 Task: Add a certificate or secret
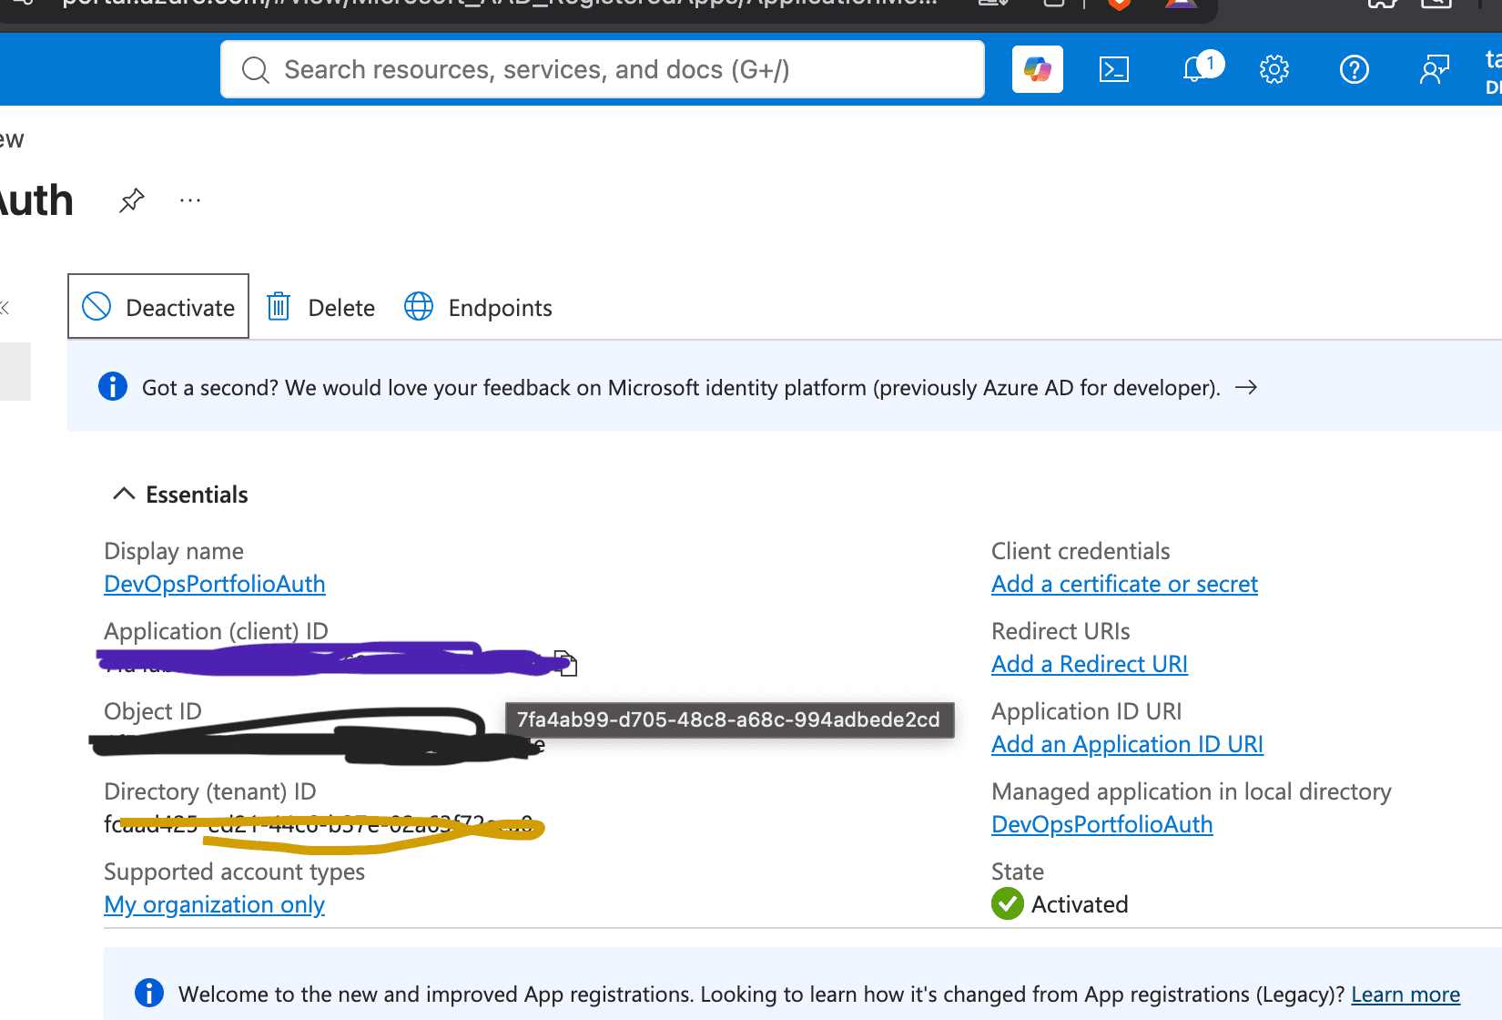tap(1124, 584)
